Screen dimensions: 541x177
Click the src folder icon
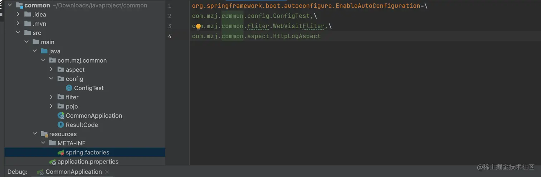28,33
